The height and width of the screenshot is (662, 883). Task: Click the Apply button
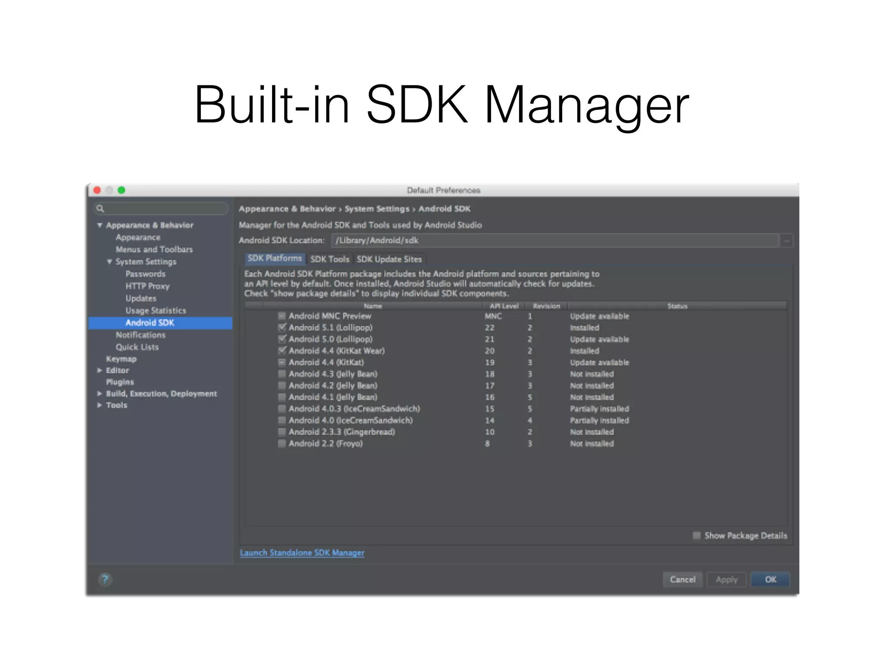(x=726, y=580)
